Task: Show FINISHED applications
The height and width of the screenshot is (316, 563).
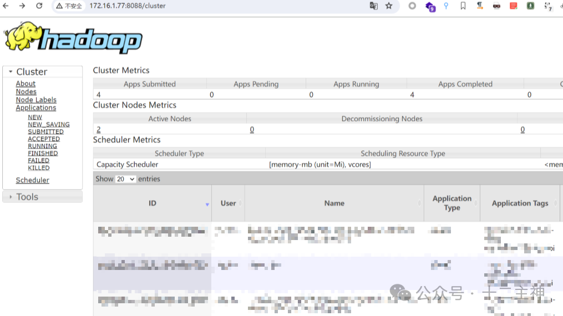Action: pyautogui.click(x=43, y=154)
